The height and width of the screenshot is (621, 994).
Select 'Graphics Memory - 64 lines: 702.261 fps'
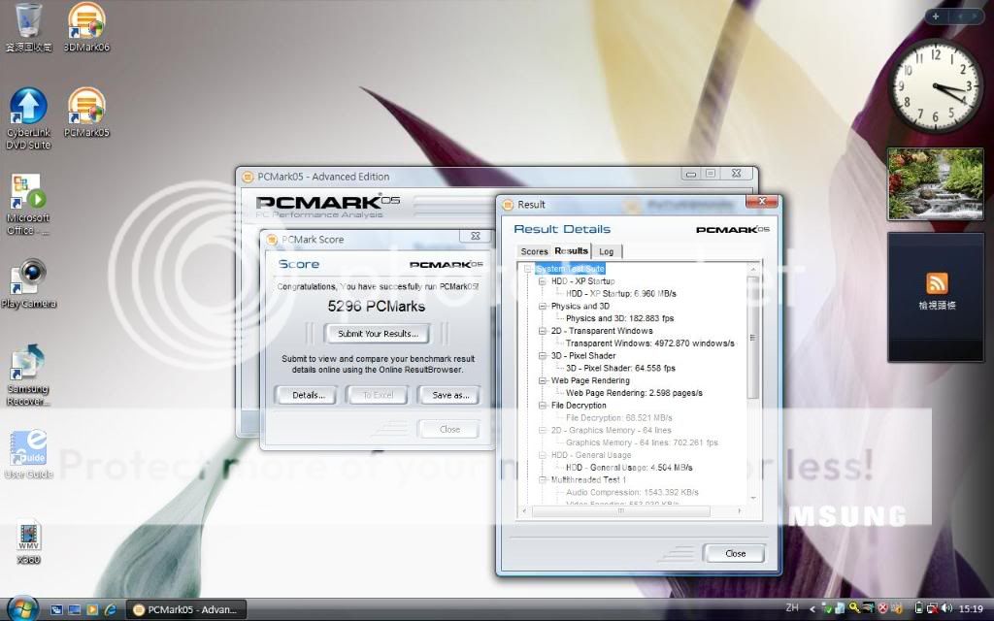click(642, 442)
